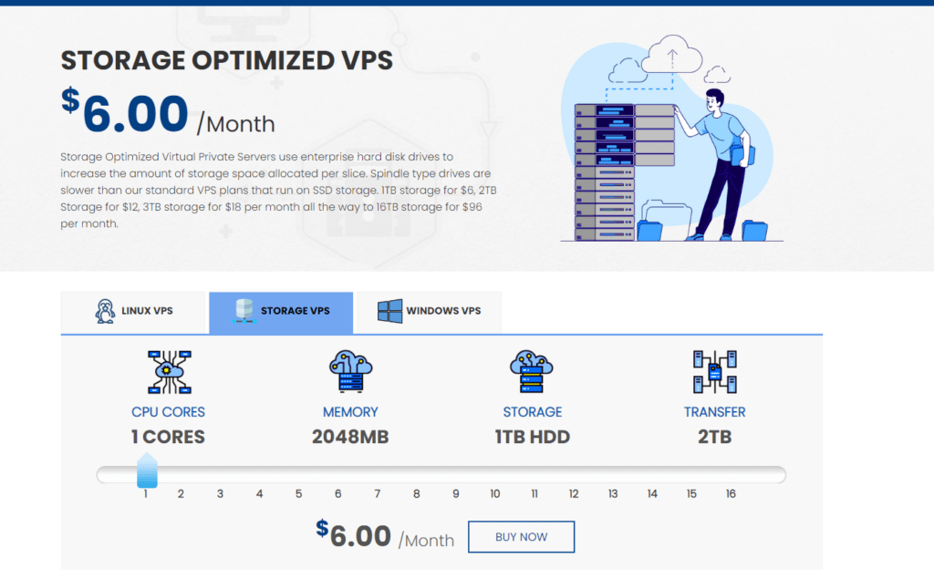Click the slider handle at position 1
The height and width of the screenshot is (579, 934).
coord(148,472)
